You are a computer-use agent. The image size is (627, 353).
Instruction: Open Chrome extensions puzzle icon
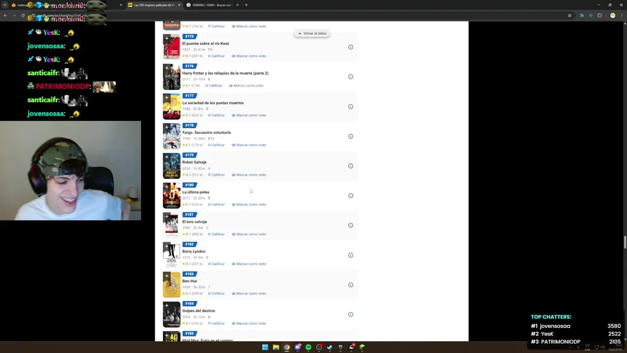click(x=600, y=15)
